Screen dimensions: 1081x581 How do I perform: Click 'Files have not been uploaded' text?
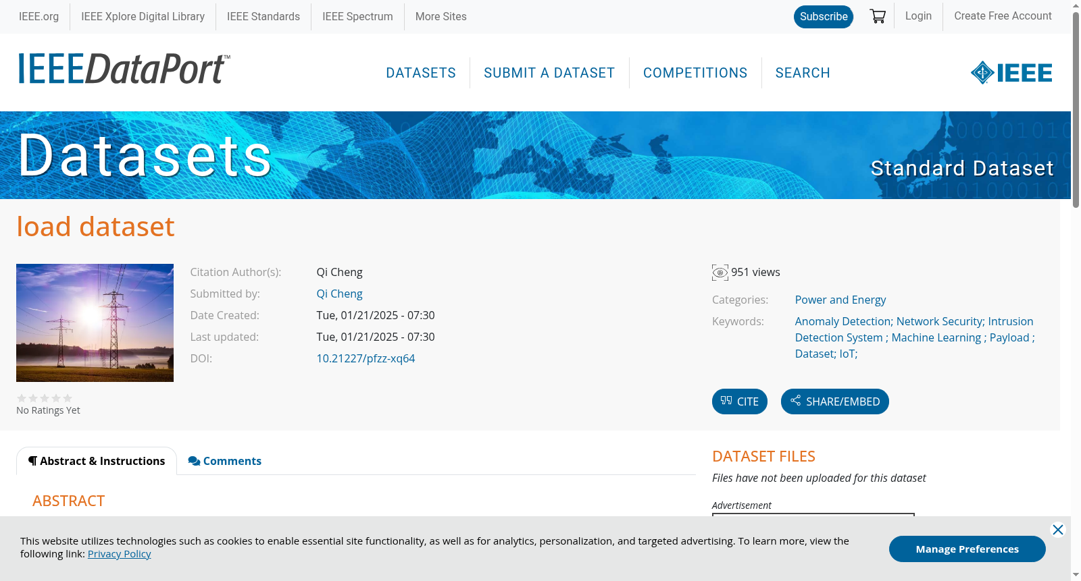[819, 478]
